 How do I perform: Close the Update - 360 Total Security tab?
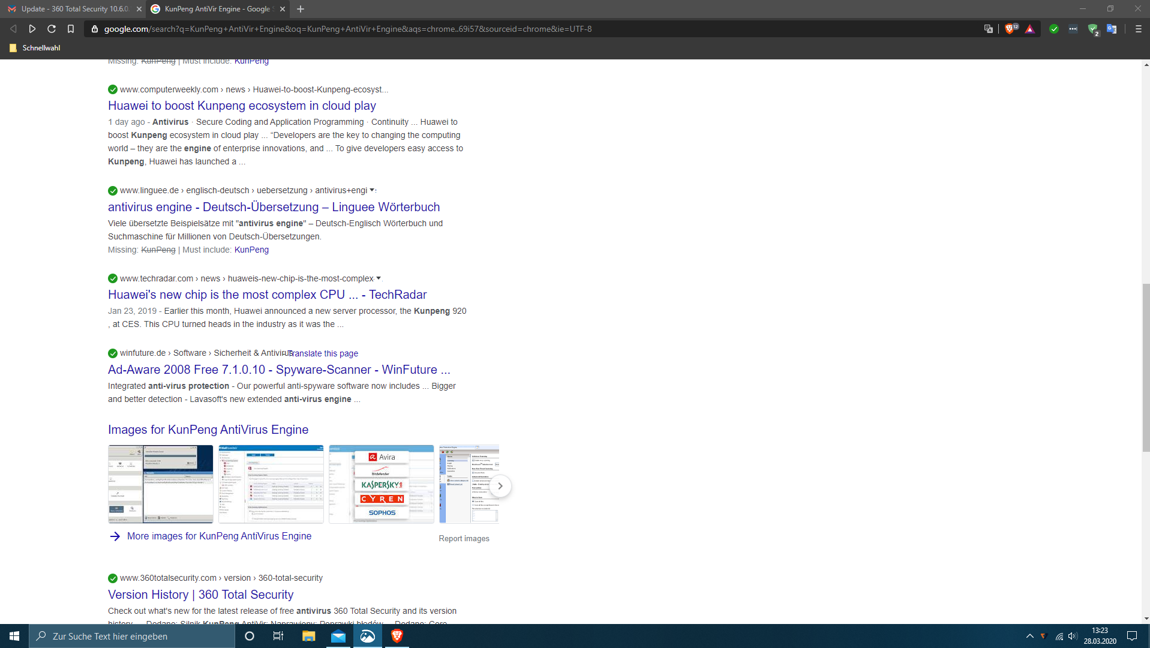139,9
